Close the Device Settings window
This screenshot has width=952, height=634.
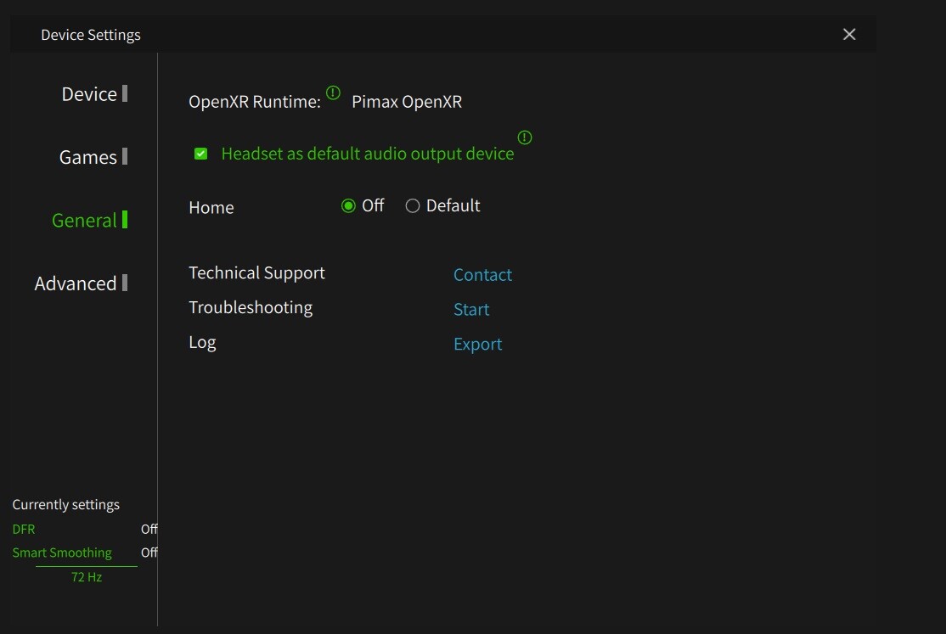849,35
